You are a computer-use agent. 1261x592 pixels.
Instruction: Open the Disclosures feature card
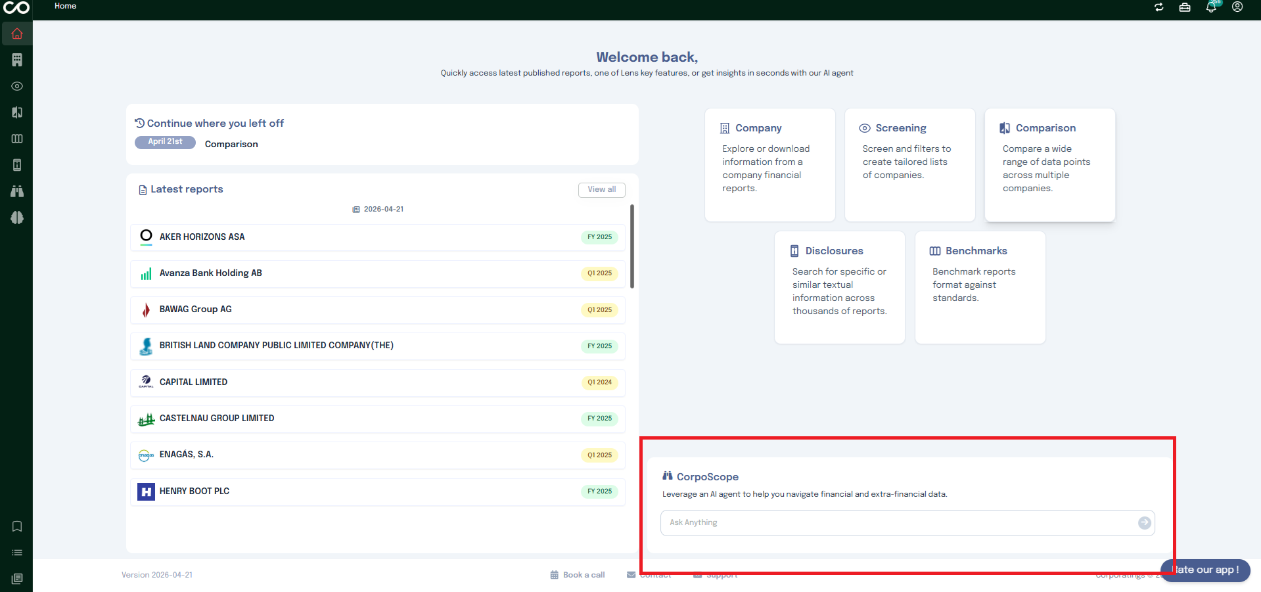click(840, 287)
